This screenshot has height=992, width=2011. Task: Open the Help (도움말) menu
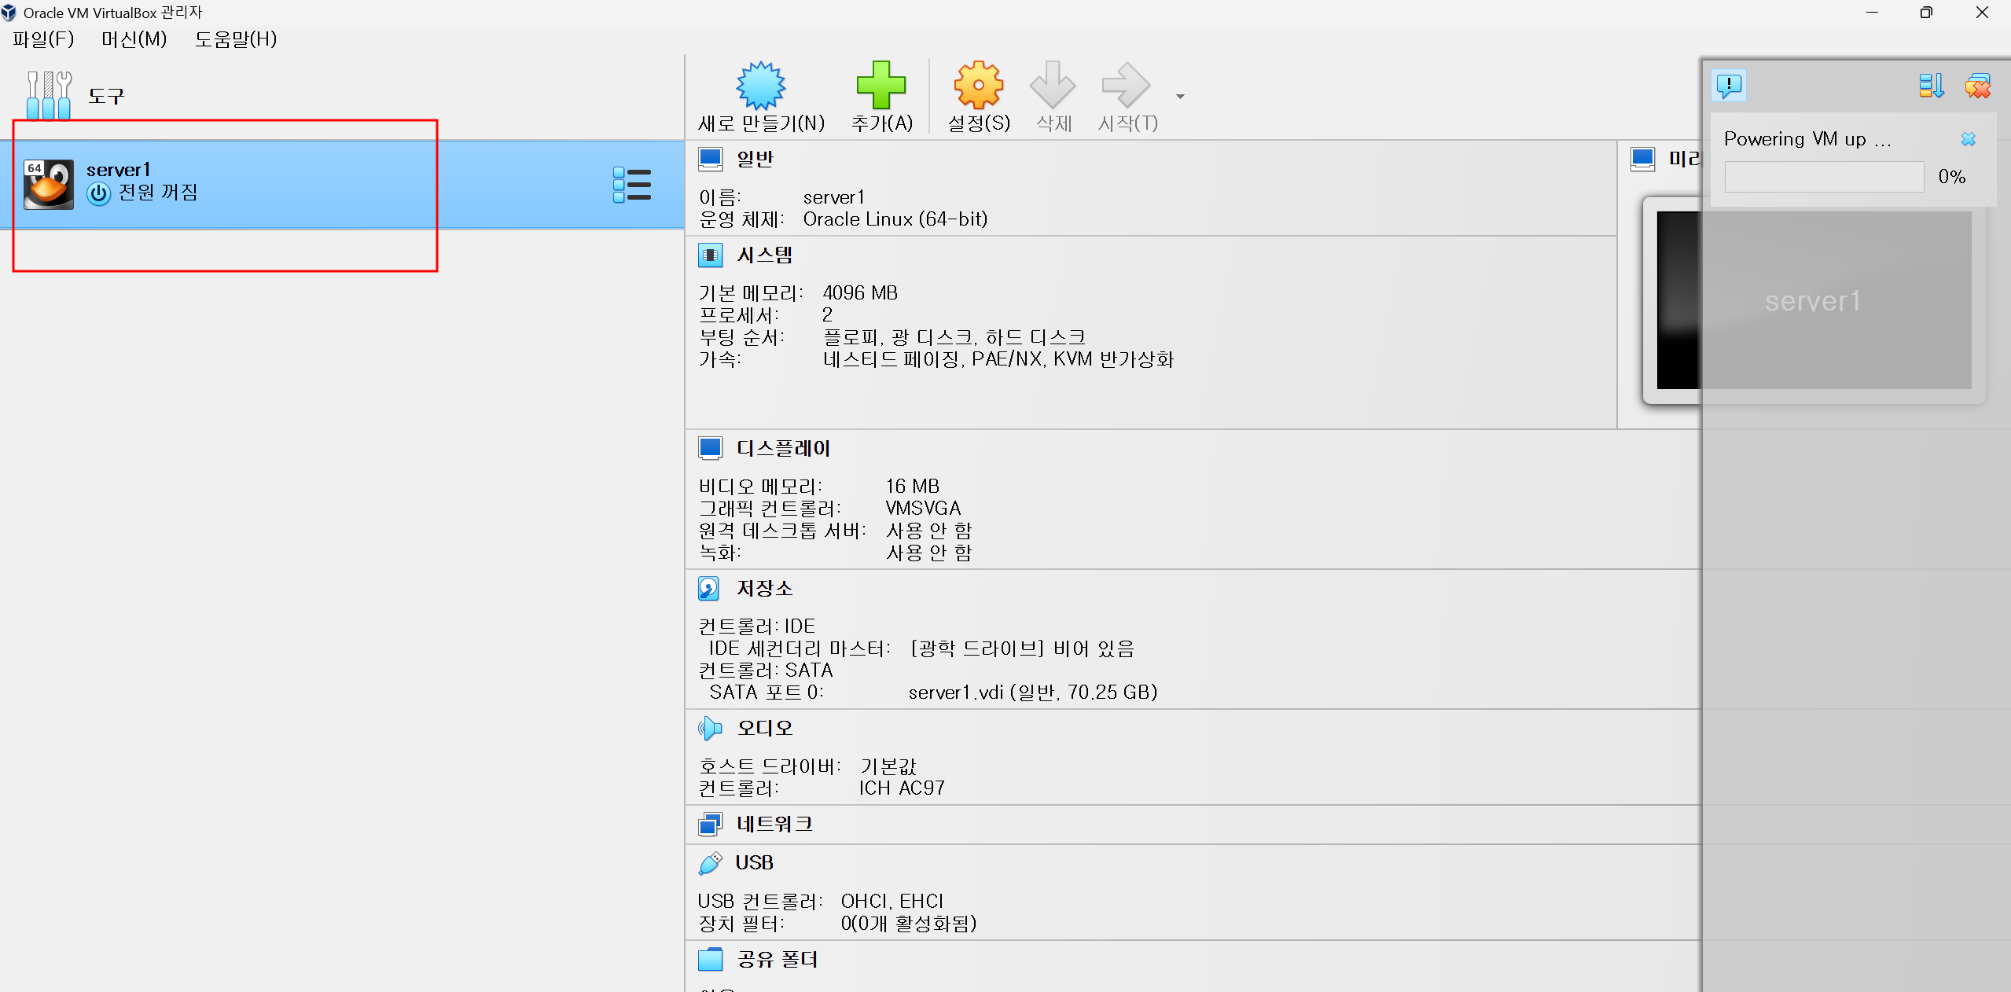[x=236, y=39]
